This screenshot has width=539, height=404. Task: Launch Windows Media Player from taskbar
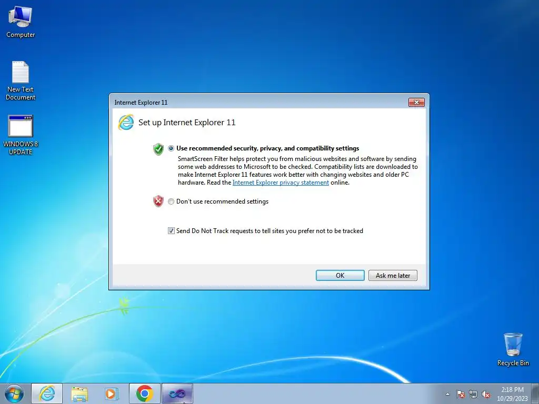point(111,393)
